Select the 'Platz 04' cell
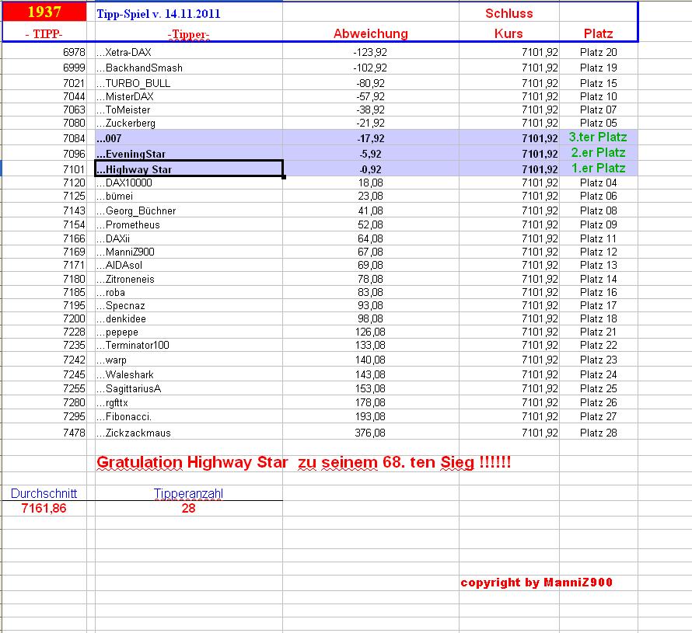This screenshot has height=633, width=692. click(x=599, y=183)
